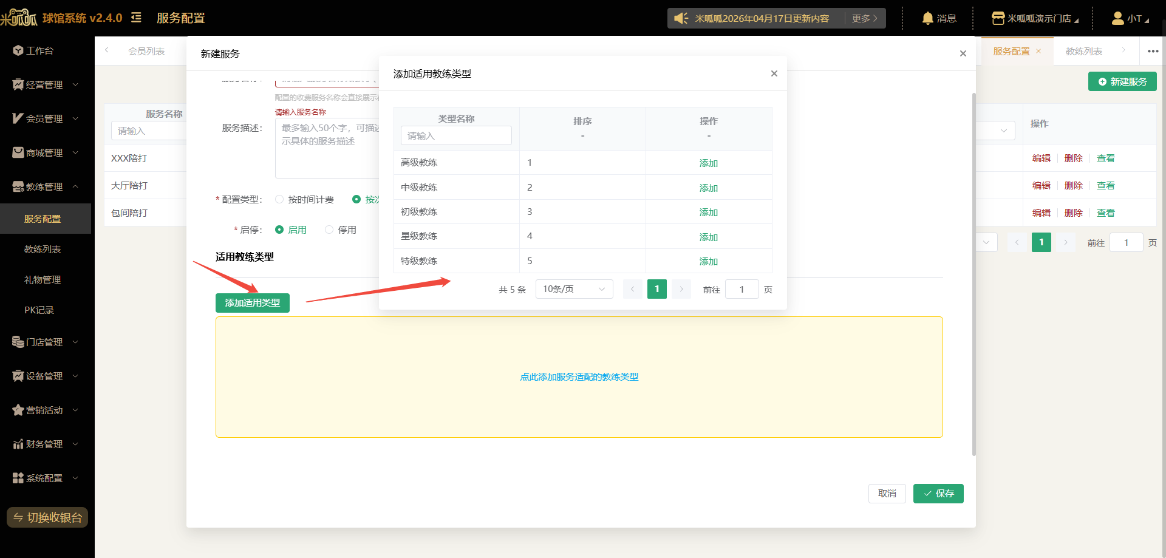Click the previous page arrow in dialog pagination
The image size is (1166, 558).
pos(632,289)
